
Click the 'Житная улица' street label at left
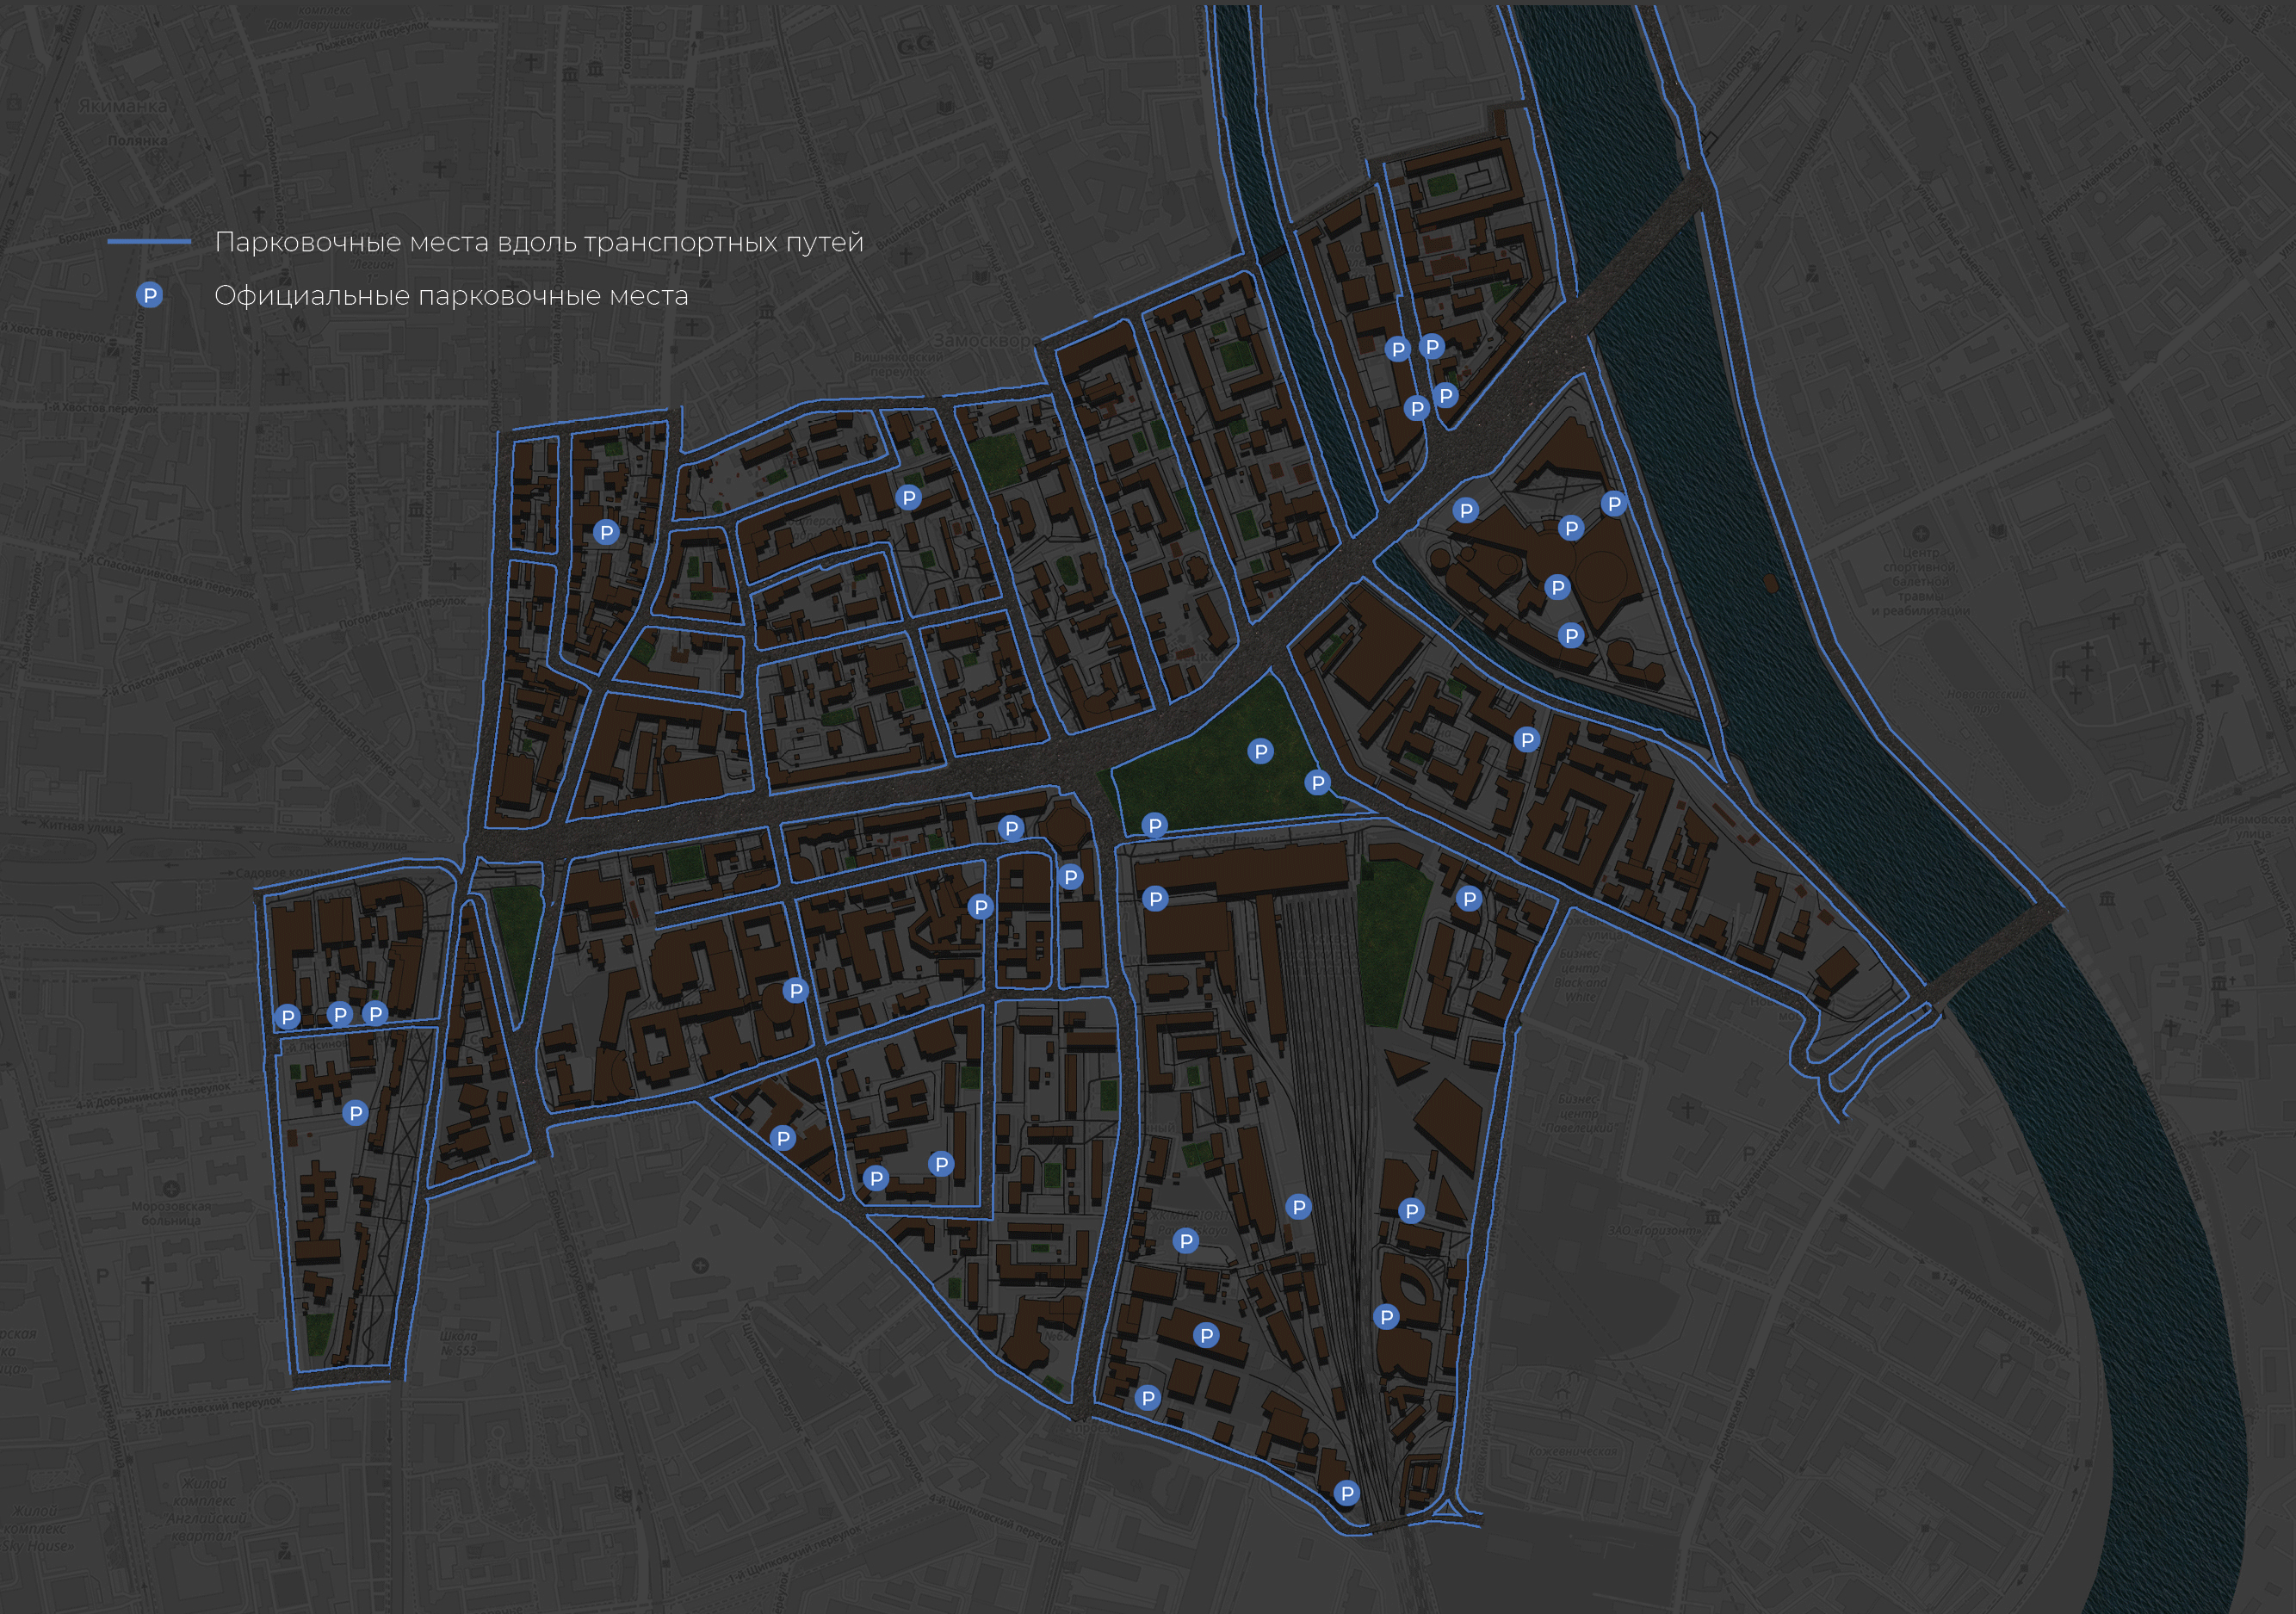(x=80, y=827)
